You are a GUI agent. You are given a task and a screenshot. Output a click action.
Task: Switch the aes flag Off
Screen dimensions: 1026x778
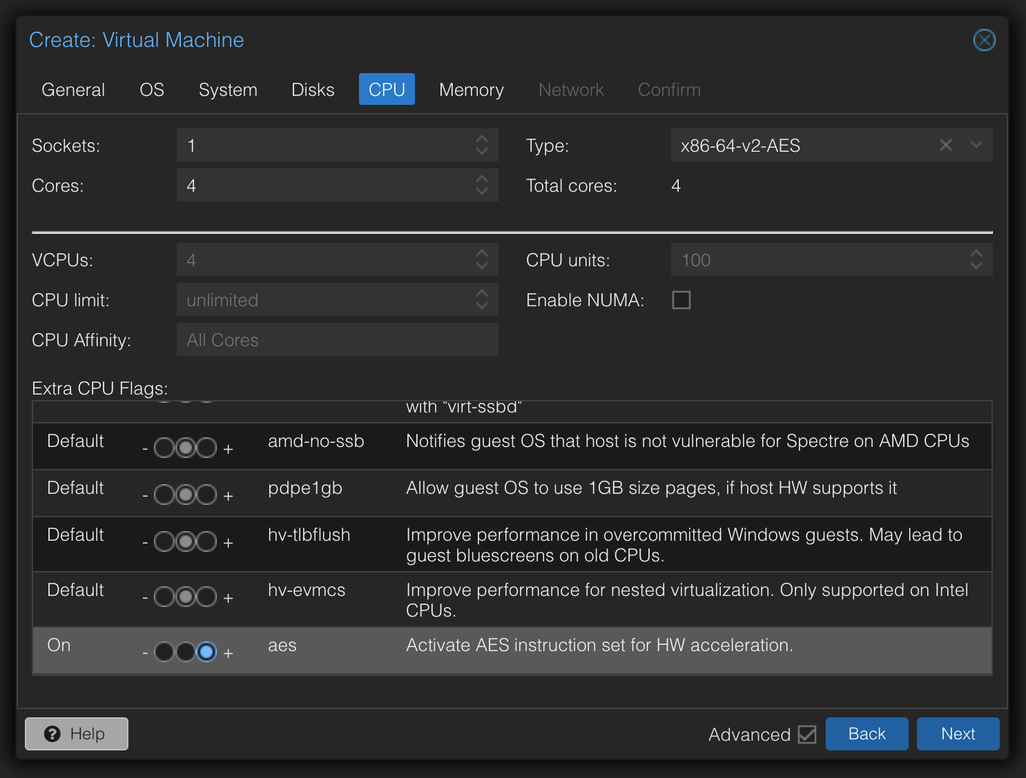[x=164, y=652]
